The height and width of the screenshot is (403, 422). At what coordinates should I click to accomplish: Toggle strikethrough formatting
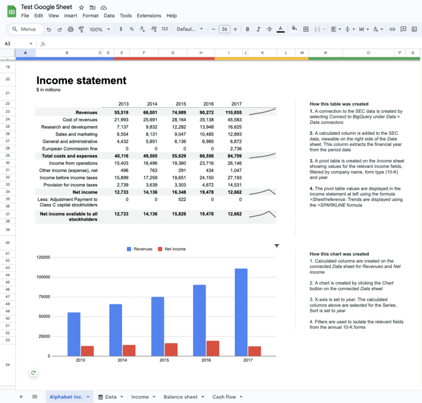[x=269, y=29]
